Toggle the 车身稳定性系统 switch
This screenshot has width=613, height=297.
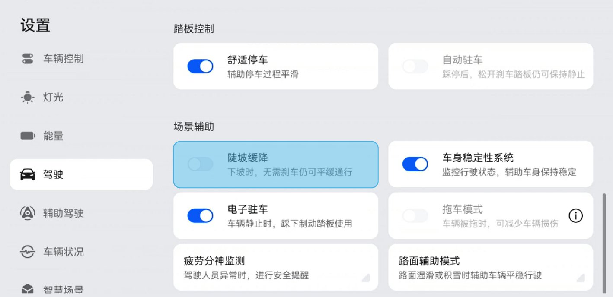[415, 164]
